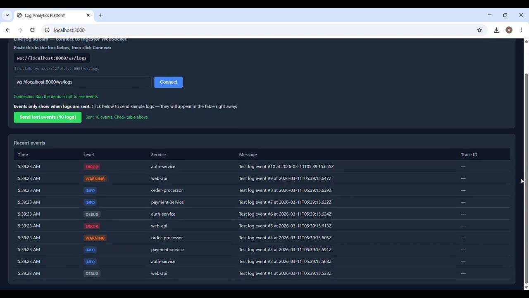
Task: Click the ws://127.0.0.1:8000/ws/logs fallback text
Action: click(x=71, y=69)
